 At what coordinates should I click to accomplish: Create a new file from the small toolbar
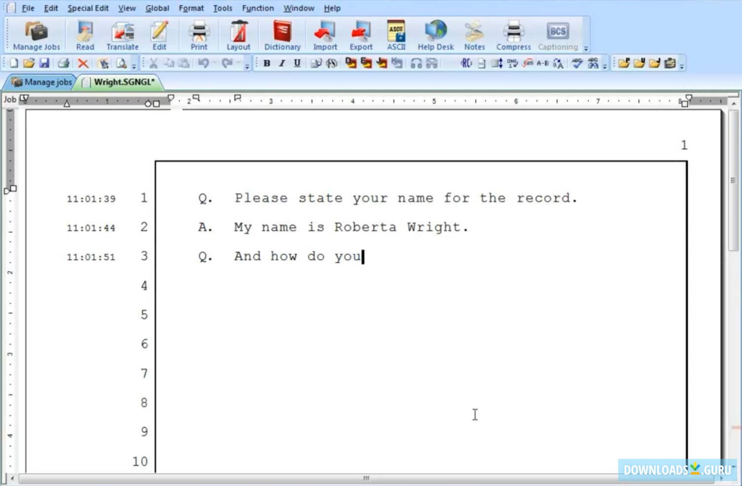[14, 63]
